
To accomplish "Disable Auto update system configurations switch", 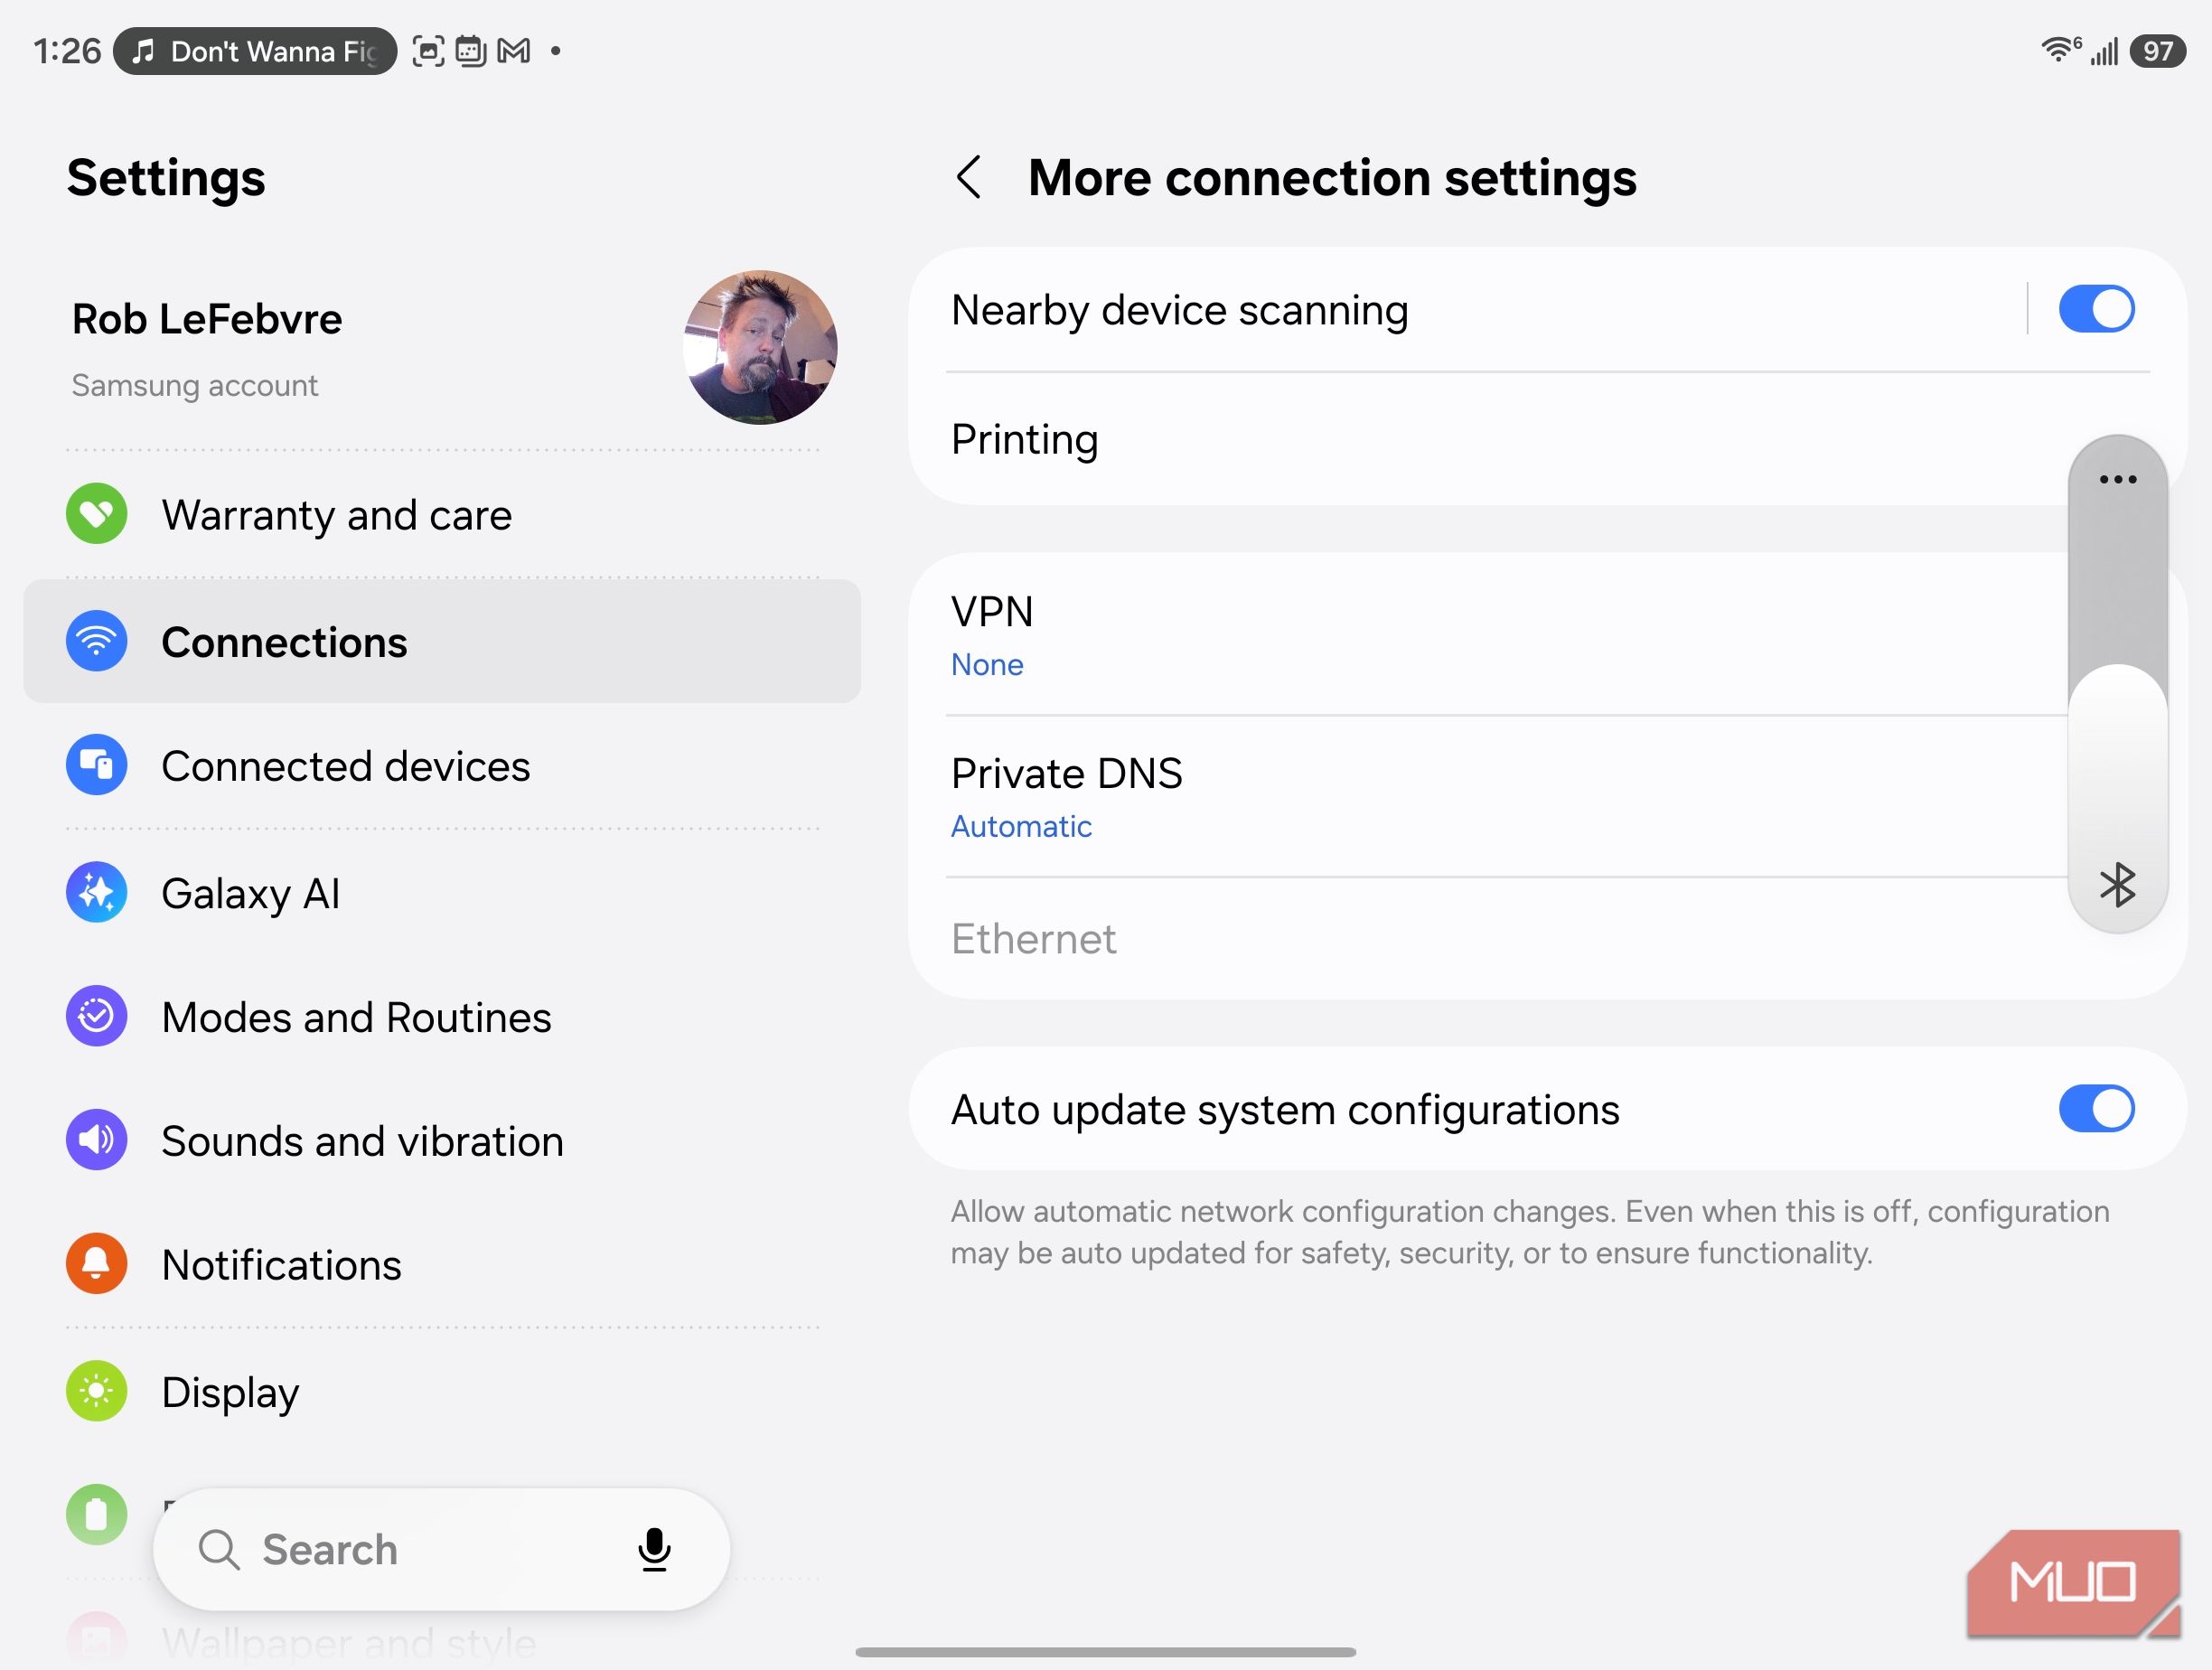I will (x=2096, y=1109).
